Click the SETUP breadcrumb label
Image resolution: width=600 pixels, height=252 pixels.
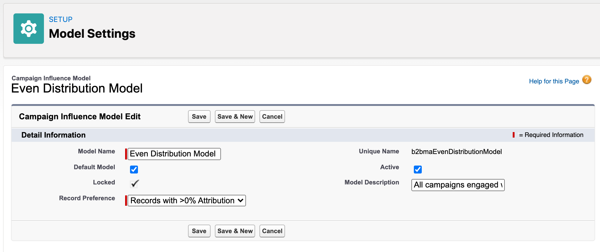coord(61,19)
